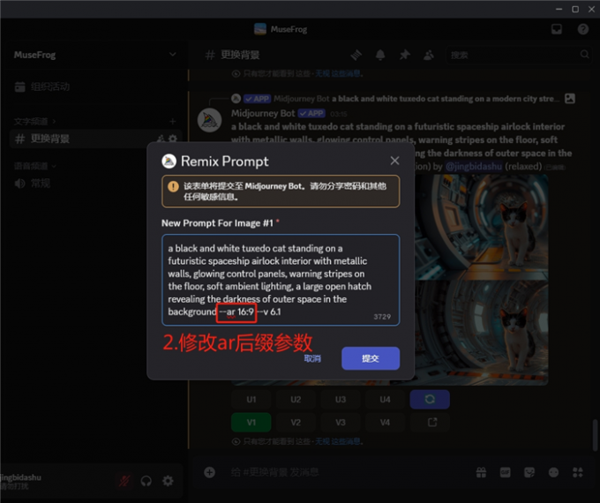Collapse the 语音频道 category
The height and width of the screenshot is (503, 600).
34,166
